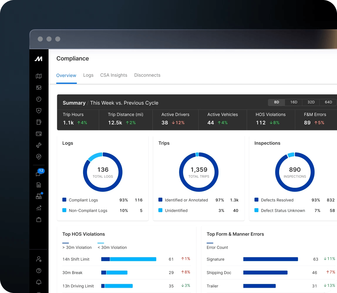This screenshot has height=293, width=337.
Task: Click the Shipping Doc error bar
Action: point(265,272)
